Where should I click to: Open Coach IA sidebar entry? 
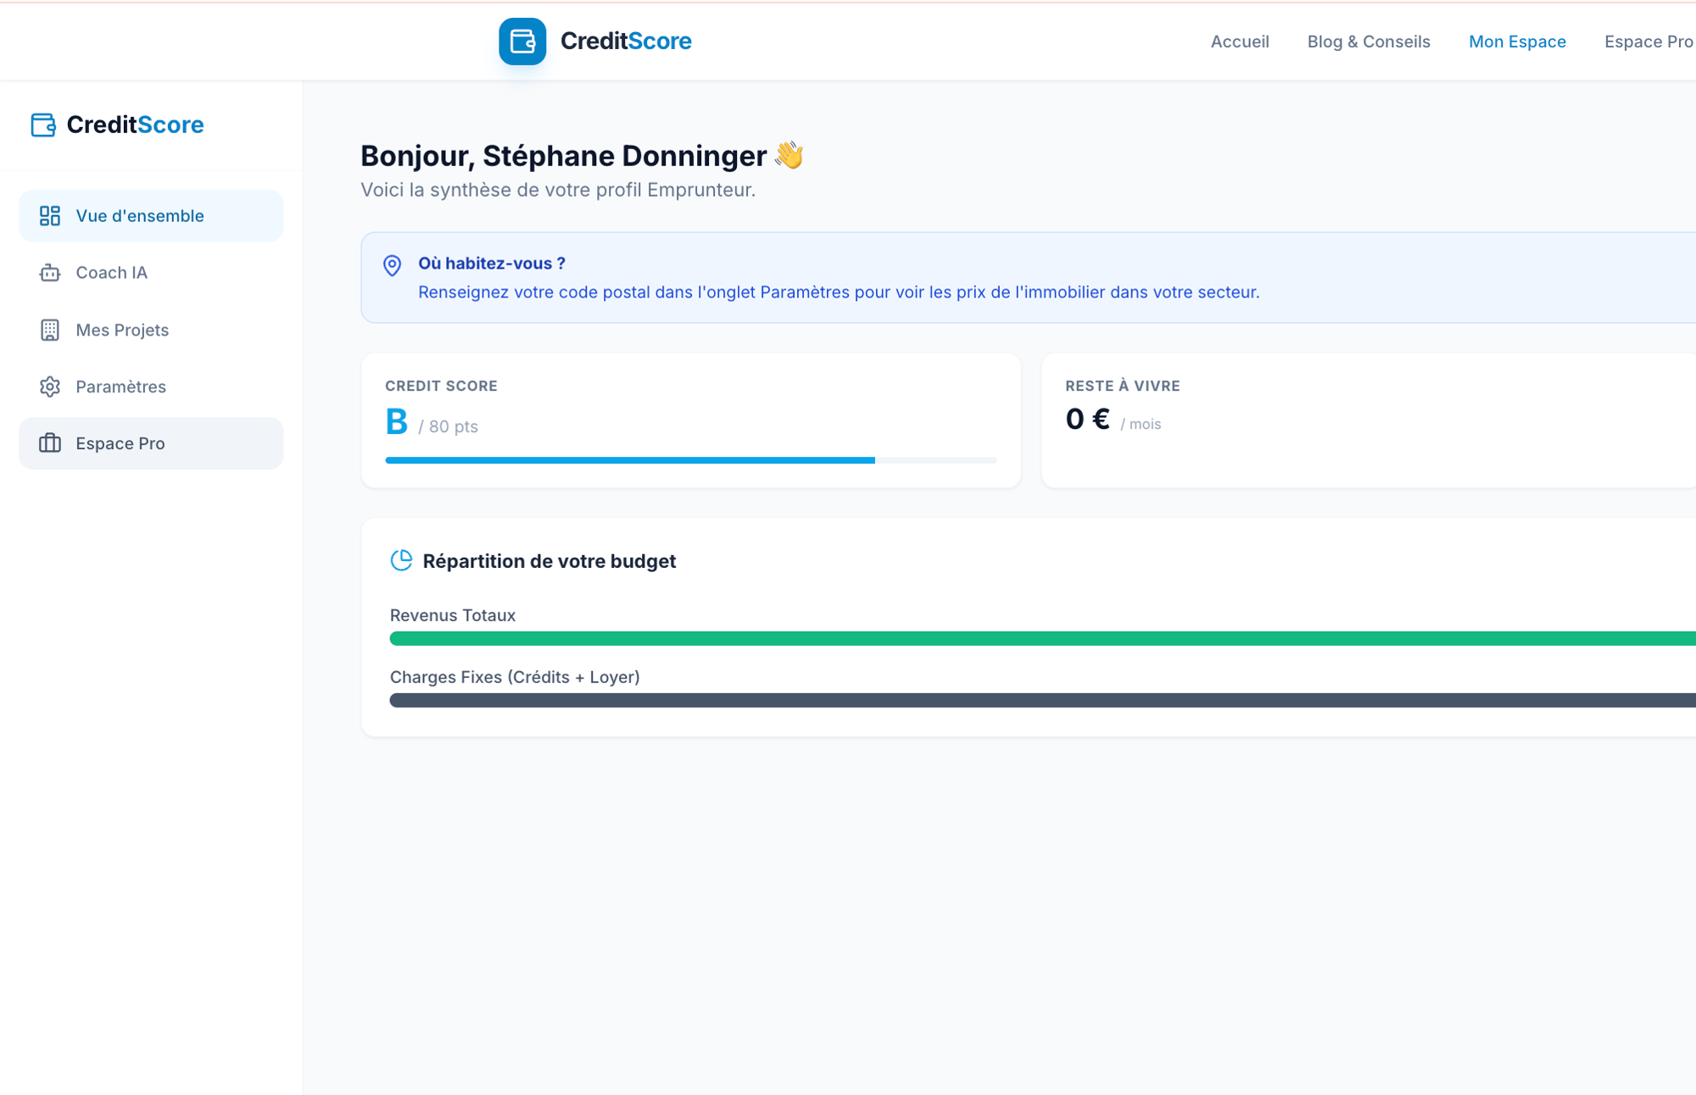tap(111, 273)
